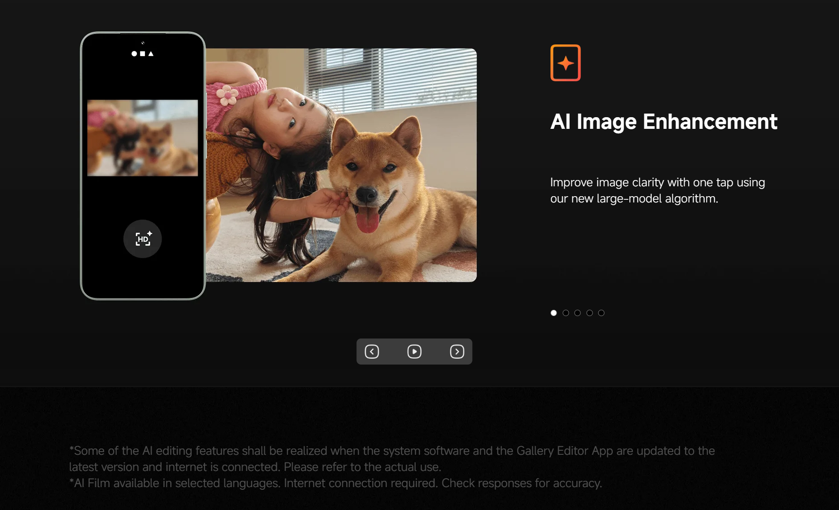Viewport: 839px width, 510px height.
Task: Click the next slide arrow button
Action: pos(457,352)
